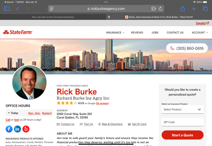View Rick Burke's profile photo
Image resolution: width=212 pixels, height=146 pixels.
29,82
